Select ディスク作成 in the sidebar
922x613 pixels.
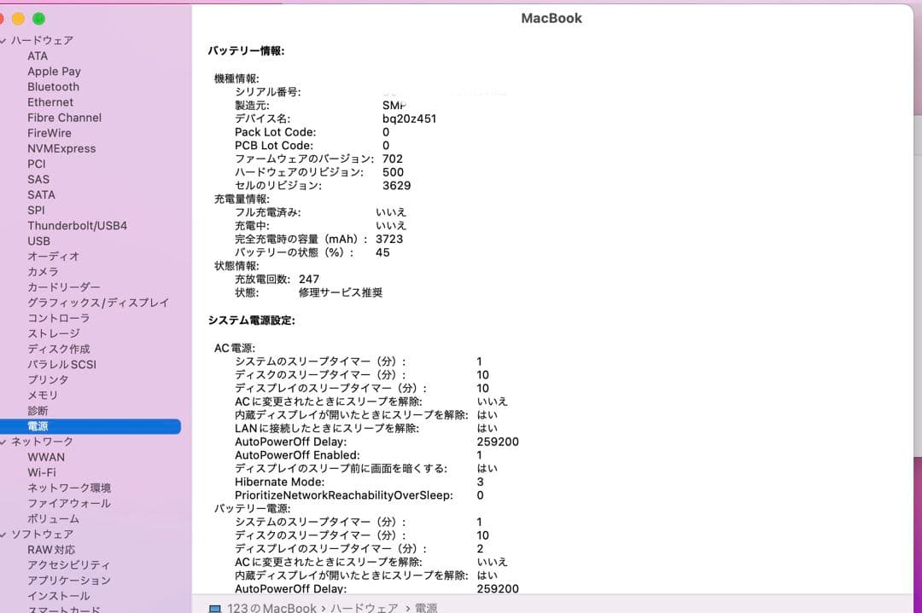(58, 349)
